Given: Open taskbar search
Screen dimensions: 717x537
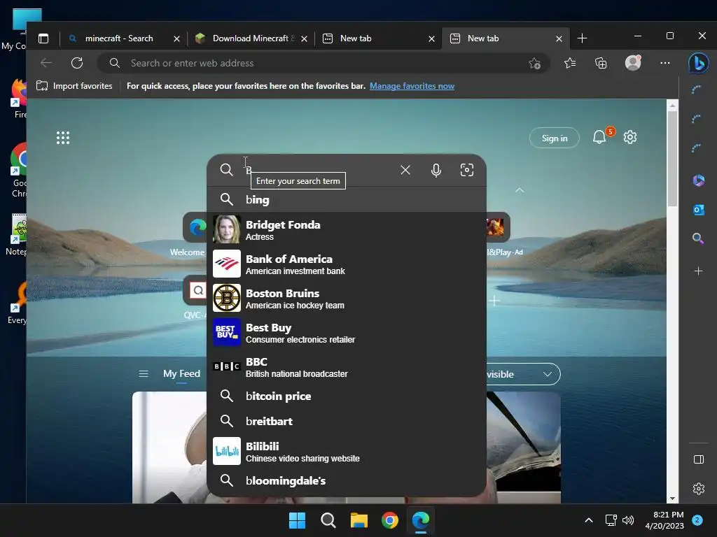Looking at the screenshot, I should 328,520.
